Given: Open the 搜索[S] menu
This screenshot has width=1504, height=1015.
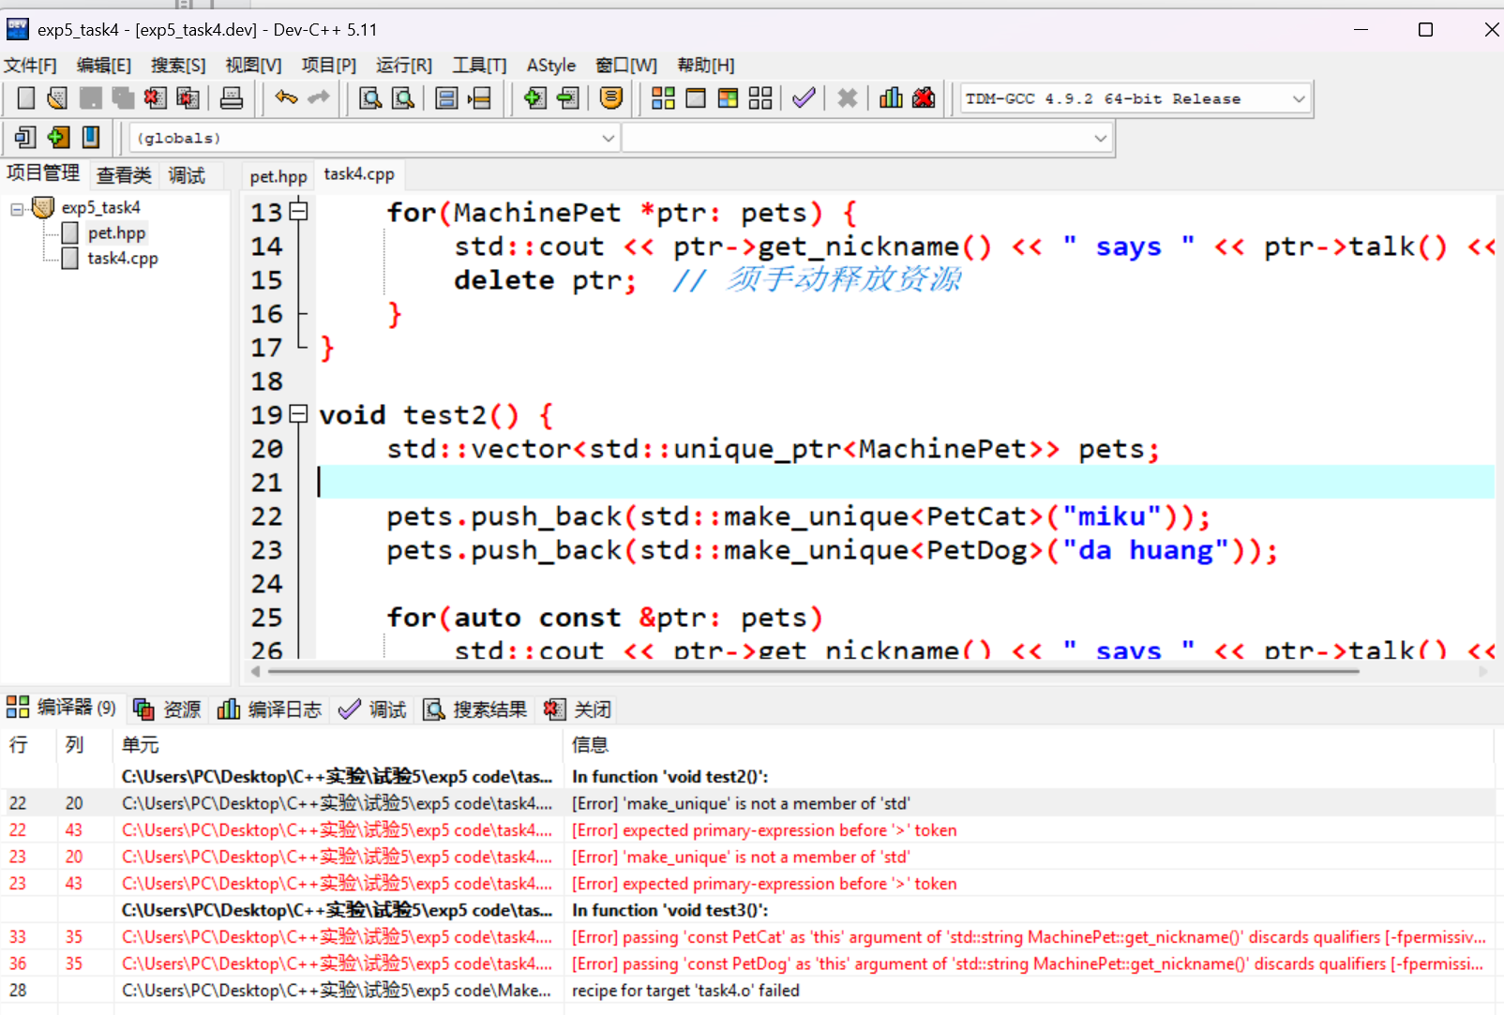Looking at the screenshot, I should (178, 66).
